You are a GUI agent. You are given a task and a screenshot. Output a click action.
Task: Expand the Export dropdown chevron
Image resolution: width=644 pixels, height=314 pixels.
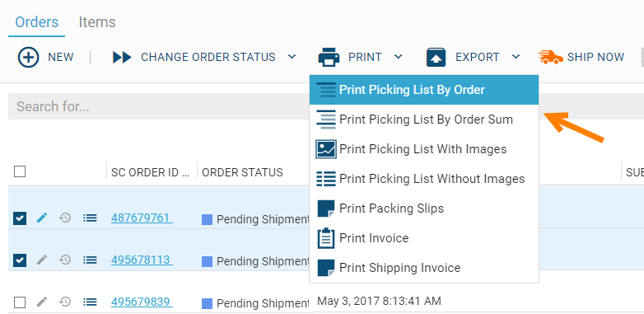pyautogui.click(x=516, y=57)
